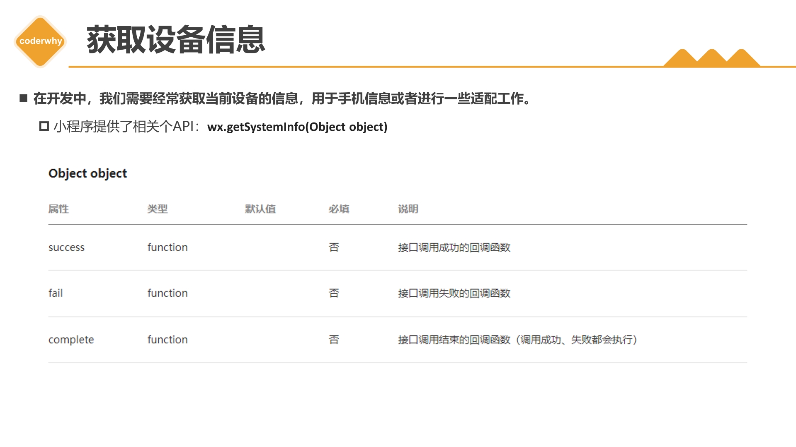Click the 必填 column header

pyautogui.click(x=339, y=209)
